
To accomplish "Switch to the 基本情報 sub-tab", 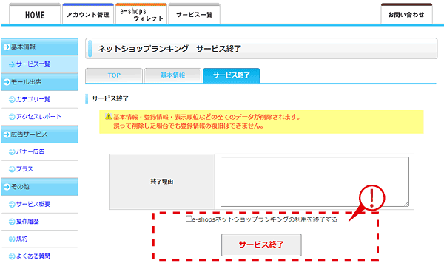I will point(172,75).
